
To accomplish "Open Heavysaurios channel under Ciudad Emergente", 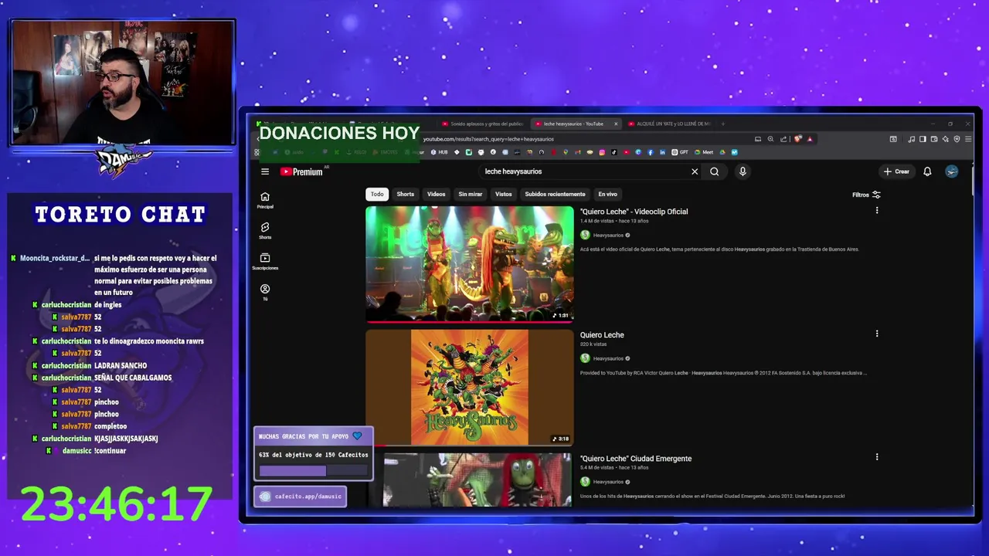I will point(608,483).
